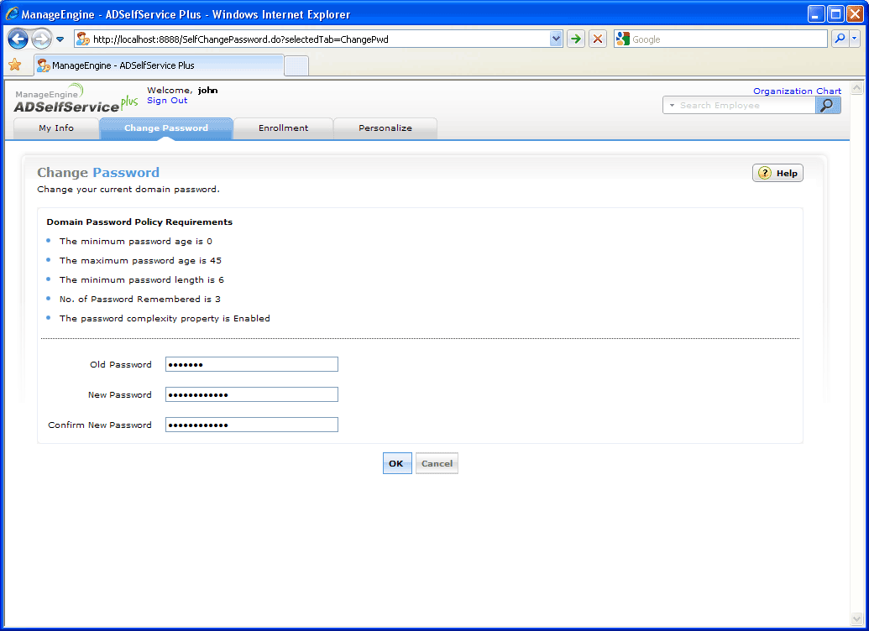
Task: Expand the address bar history dropdown
Action: coord(556,39)
